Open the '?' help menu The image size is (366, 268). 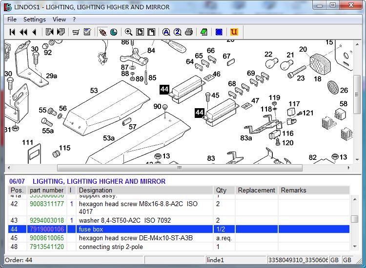pyautogui.click(x=74, y=19)
